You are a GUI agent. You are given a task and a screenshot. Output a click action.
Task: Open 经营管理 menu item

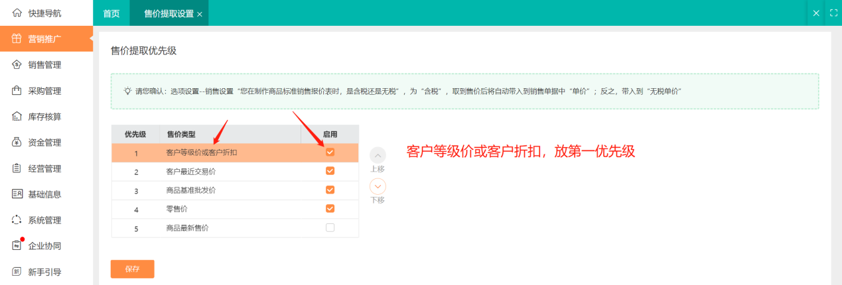click(46, 168)
